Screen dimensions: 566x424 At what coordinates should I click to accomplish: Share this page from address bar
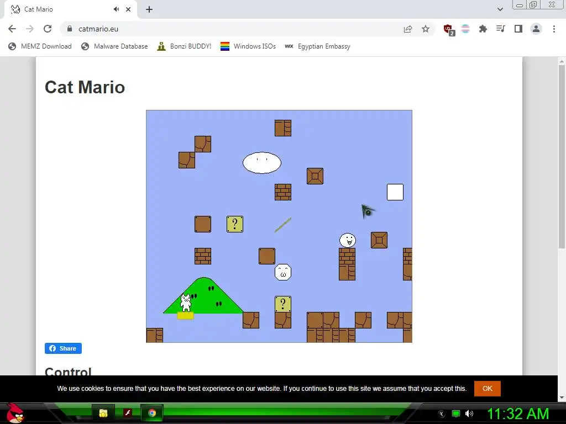pos(408,29)
